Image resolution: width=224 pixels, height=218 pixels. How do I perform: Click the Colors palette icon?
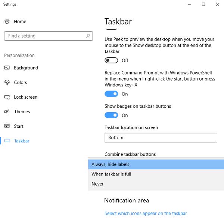pos(7,82)
